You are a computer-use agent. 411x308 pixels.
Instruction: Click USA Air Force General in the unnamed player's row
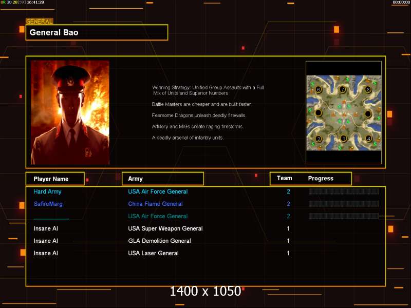[158, 216]
